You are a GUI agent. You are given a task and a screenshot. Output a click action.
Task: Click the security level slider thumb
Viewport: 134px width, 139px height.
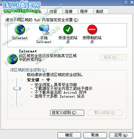pyautogui.click(x=17, y=88)
